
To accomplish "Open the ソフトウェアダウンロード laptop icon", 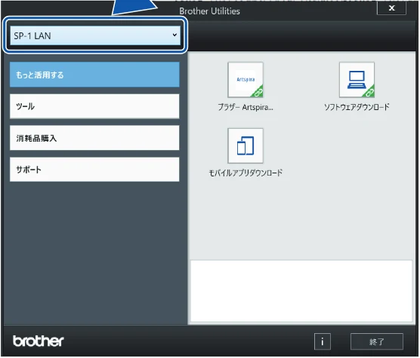I will tap(357, 80).
